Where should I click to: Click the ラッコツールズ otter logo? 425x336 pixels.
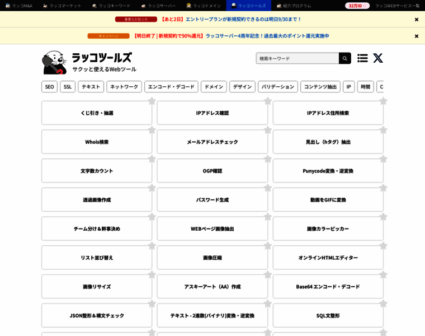pos(89,62)
